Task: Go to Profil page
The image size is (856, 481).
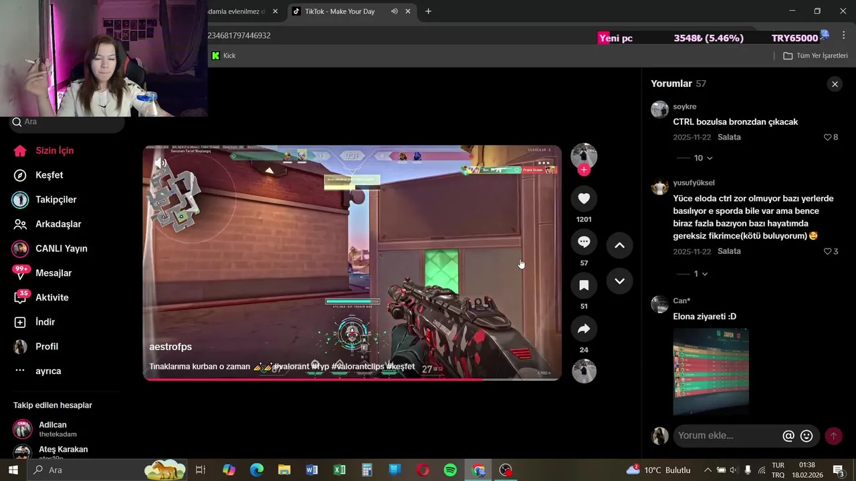Action: coord(36,346)
